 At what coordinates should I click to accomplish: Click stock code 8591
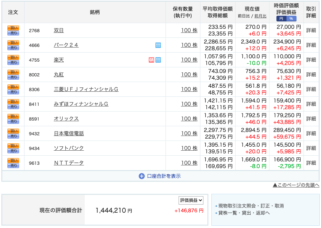[34, 119]
